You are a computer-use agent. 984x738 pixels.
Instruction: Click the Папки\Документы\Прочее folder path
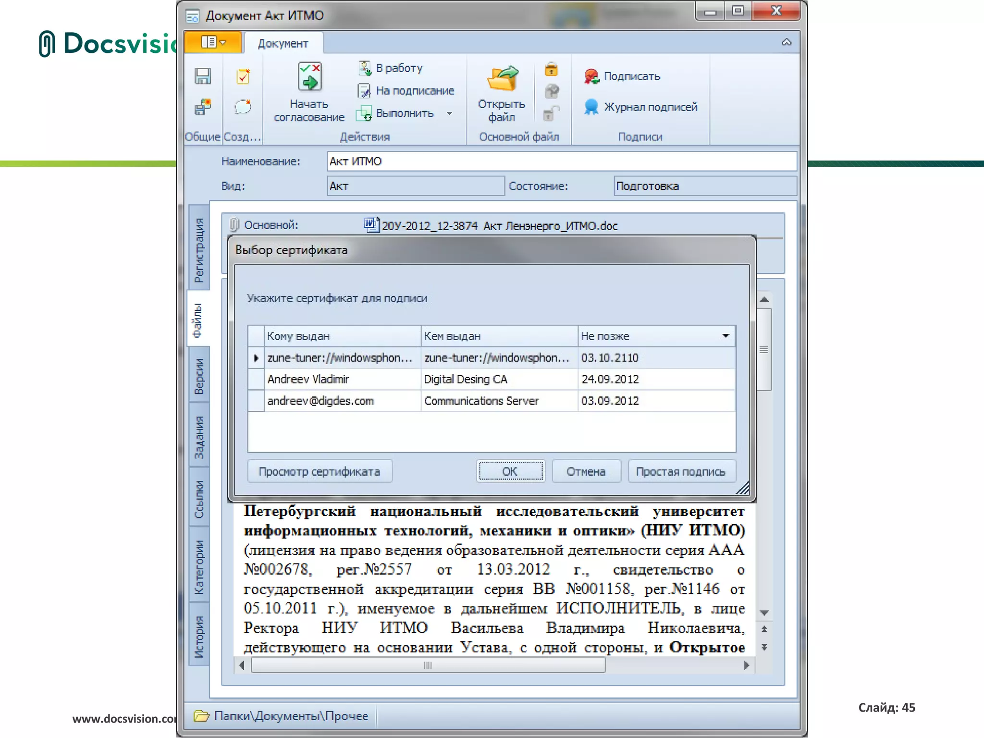point(291,716)
